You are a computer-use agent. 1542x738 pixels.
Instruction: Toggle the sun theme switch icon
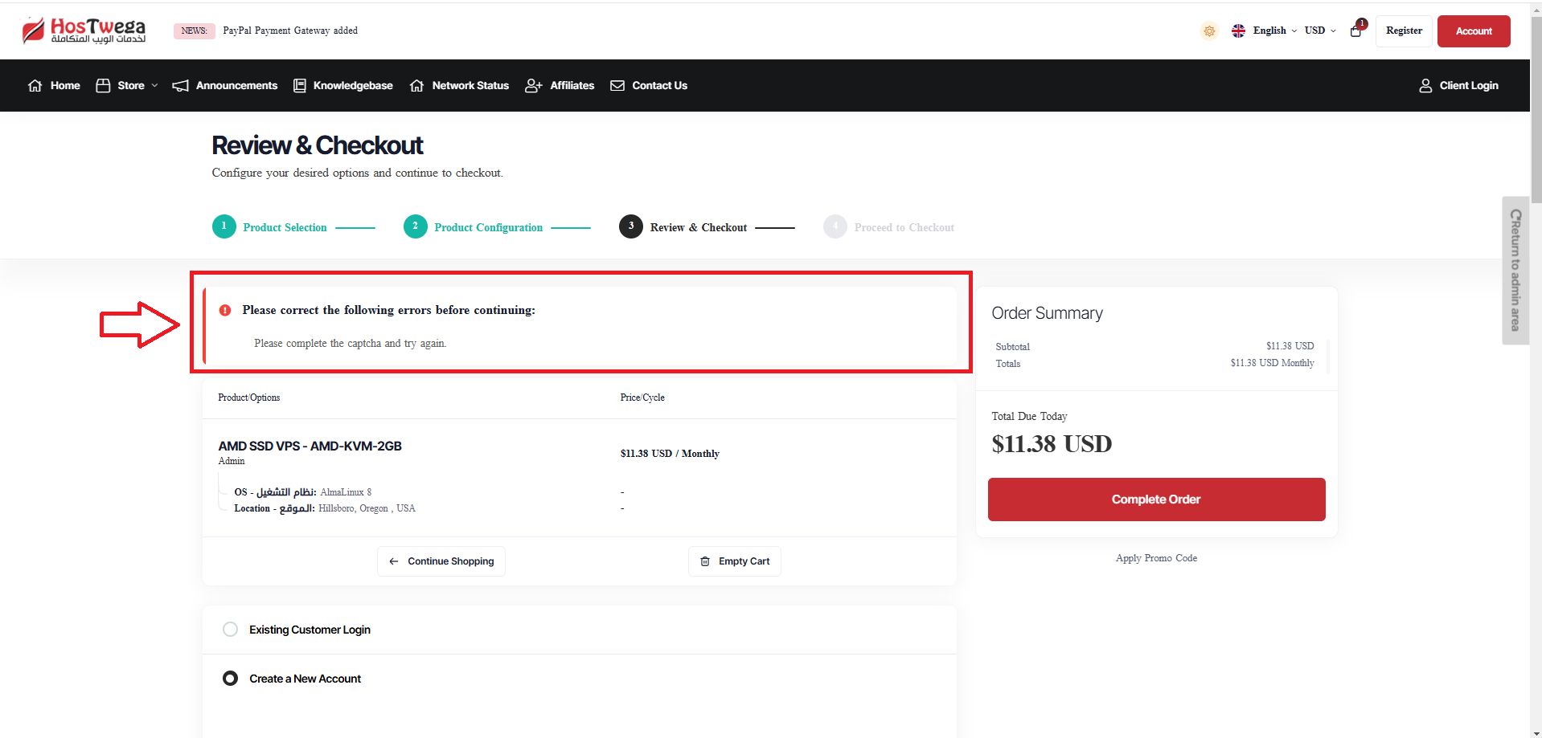(x=1209, y=31)
